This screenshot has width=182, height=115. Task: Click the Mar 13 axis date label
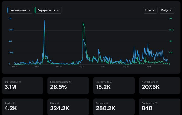pyautogui.click(x=59, y=67)
